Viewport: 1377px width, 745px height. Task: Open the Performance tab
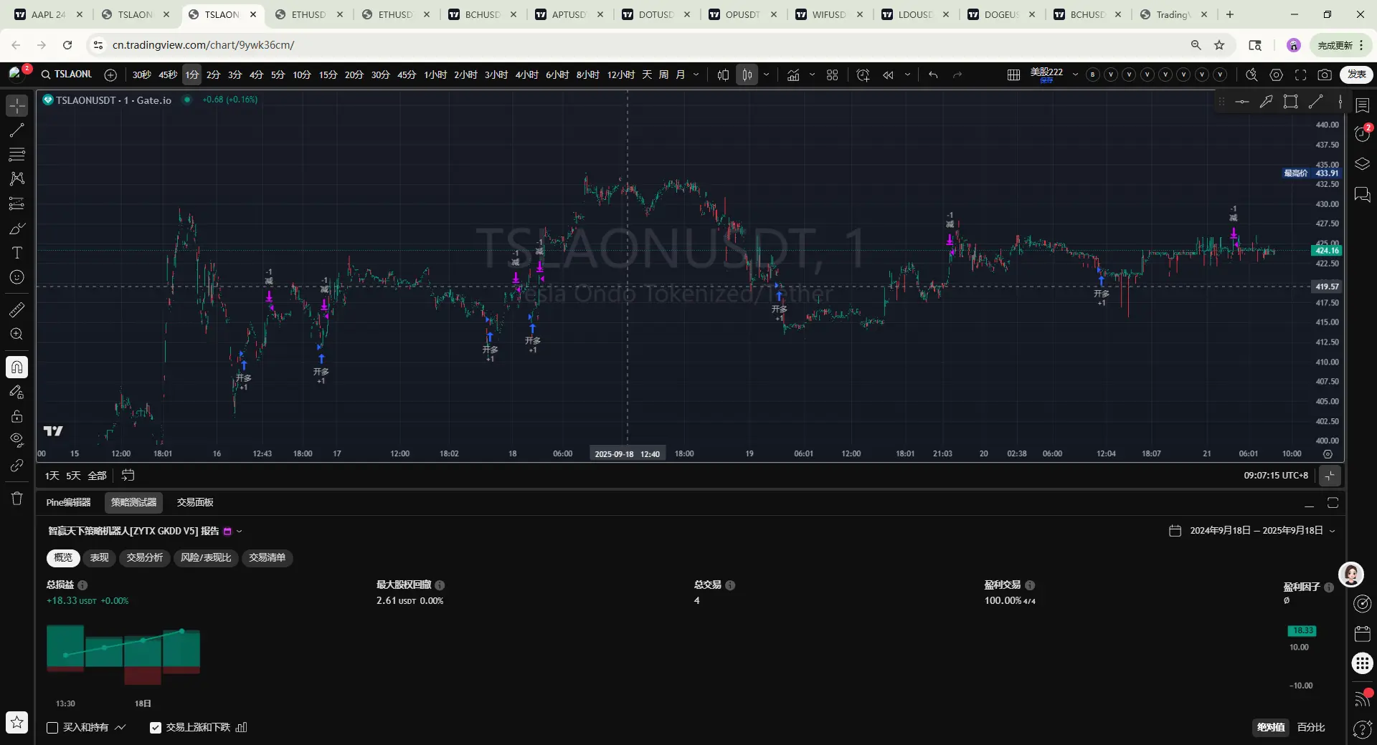pos(99,558)
